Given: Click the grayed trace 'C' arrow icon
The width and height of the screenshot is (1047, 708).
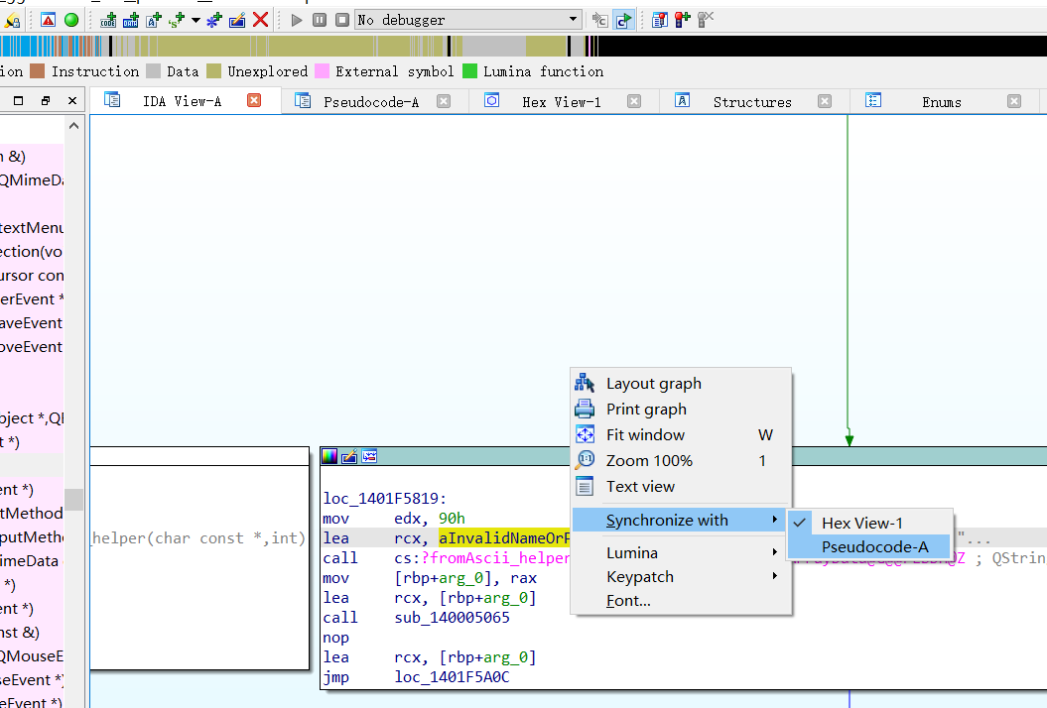Looking at the screenshot, I should [x=599, y=20].
